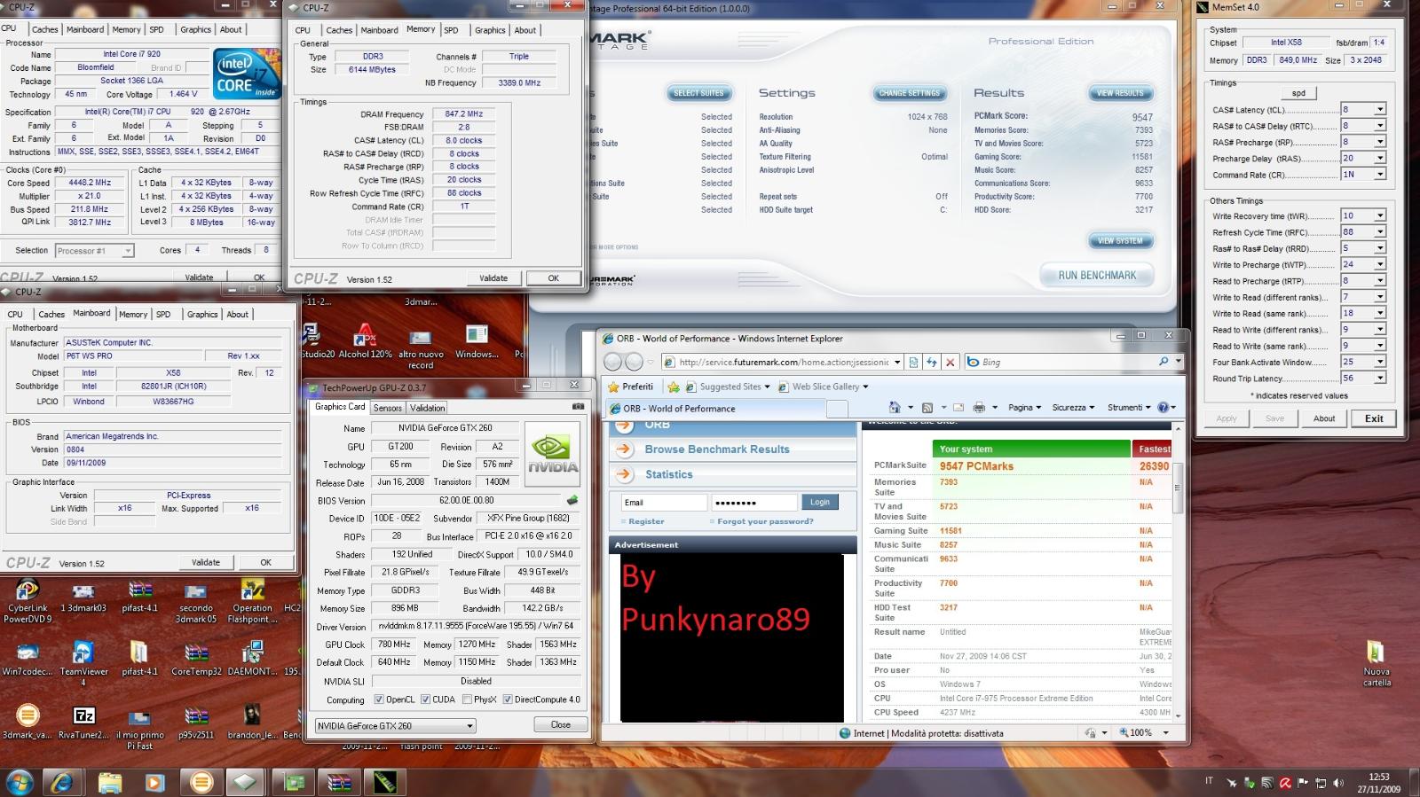The width and height of the screenshot is (1420, 797).
Task: Click Browse Benchmark Results link
Action: pyautogui.click(x=717, y=449)
